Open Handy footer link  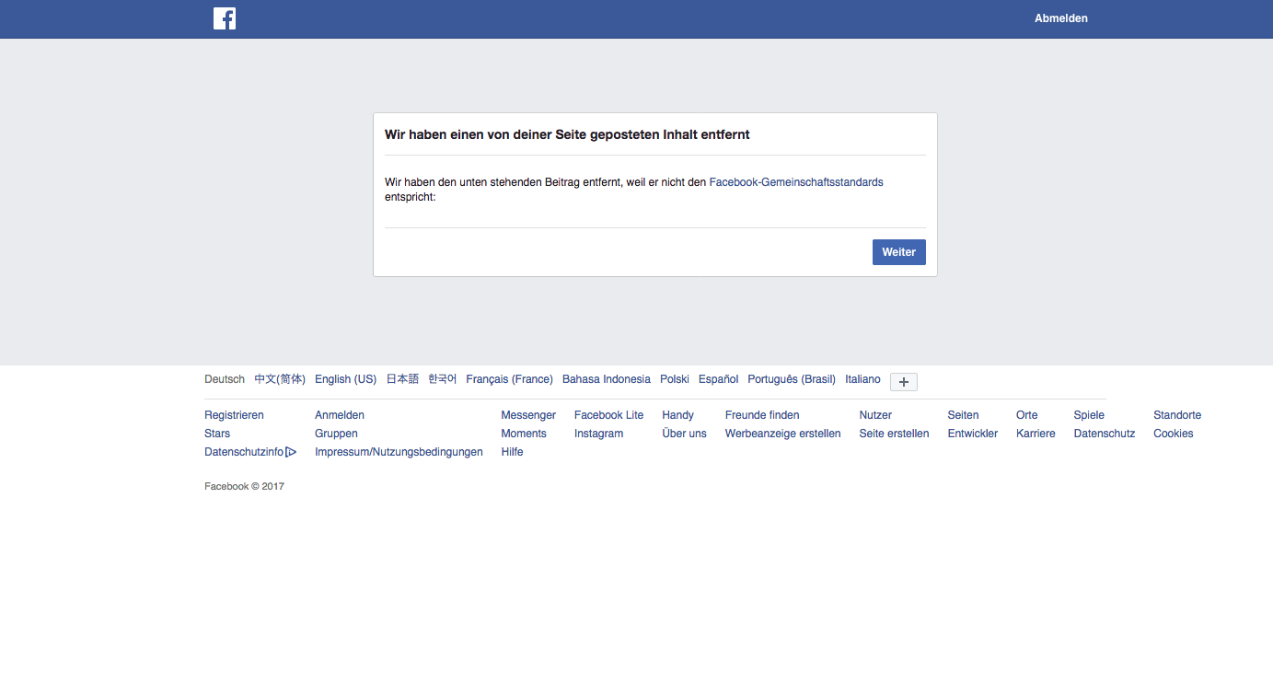pyautogui.click(x=678, y=415)
